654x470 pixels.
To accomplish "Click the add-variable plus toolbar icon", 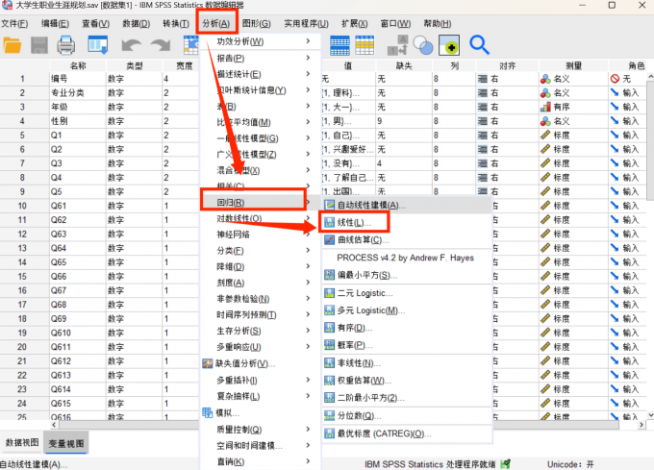I will click(x=449, y=45).
